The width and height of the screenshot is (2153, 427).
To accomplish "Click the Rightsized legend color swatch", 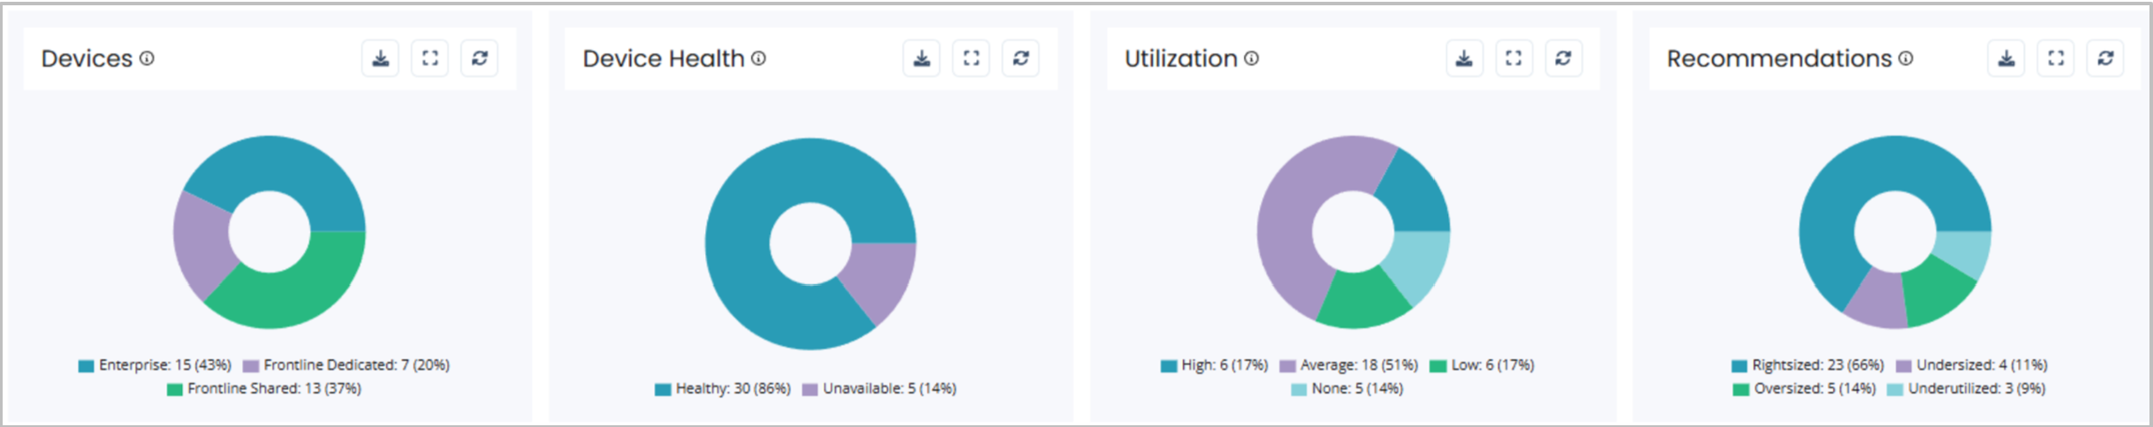I will [1740, 366].
